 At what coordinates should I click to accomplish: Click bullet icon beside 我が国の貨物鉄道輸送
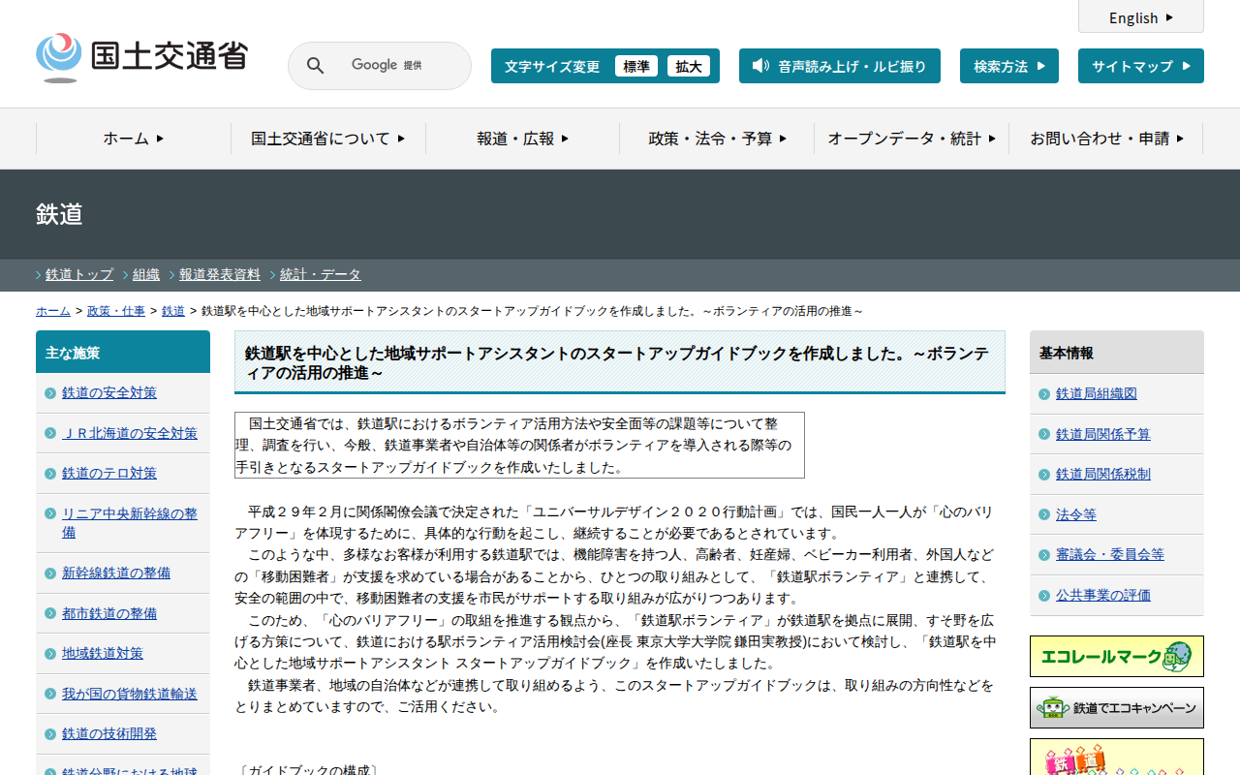click(x=50, y=695)
